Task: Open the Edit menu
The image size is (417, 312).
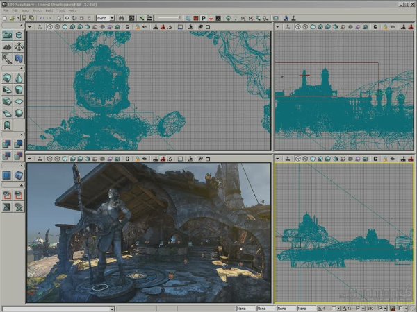Action: (x=15, y=10)
